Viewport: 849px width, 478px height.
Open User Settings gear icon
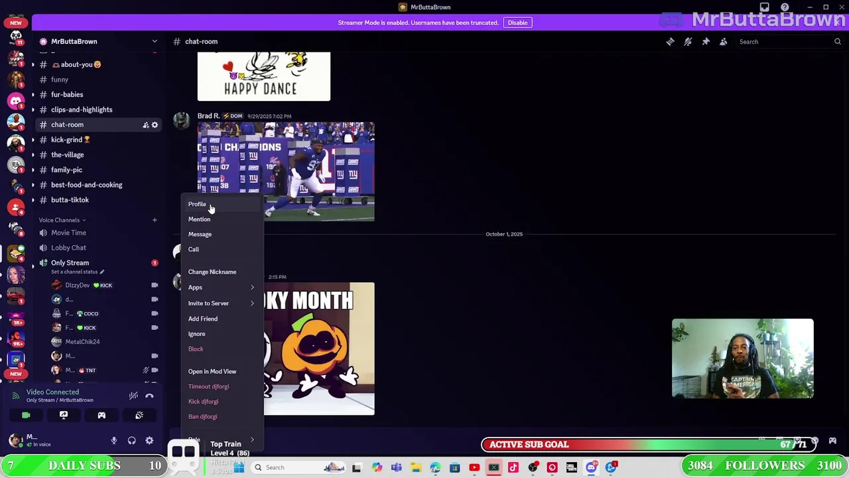click(x=149, y=440)
